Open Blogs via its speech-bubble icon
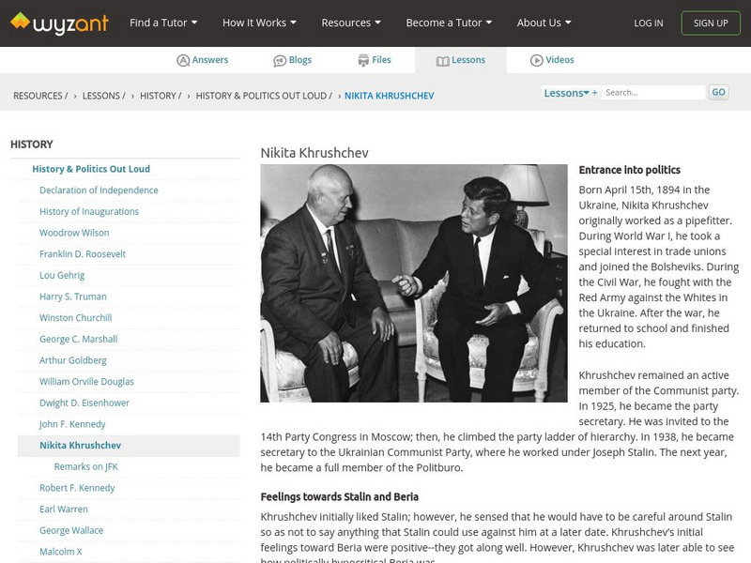Screen dimensions: 751x563 (277, 58)
